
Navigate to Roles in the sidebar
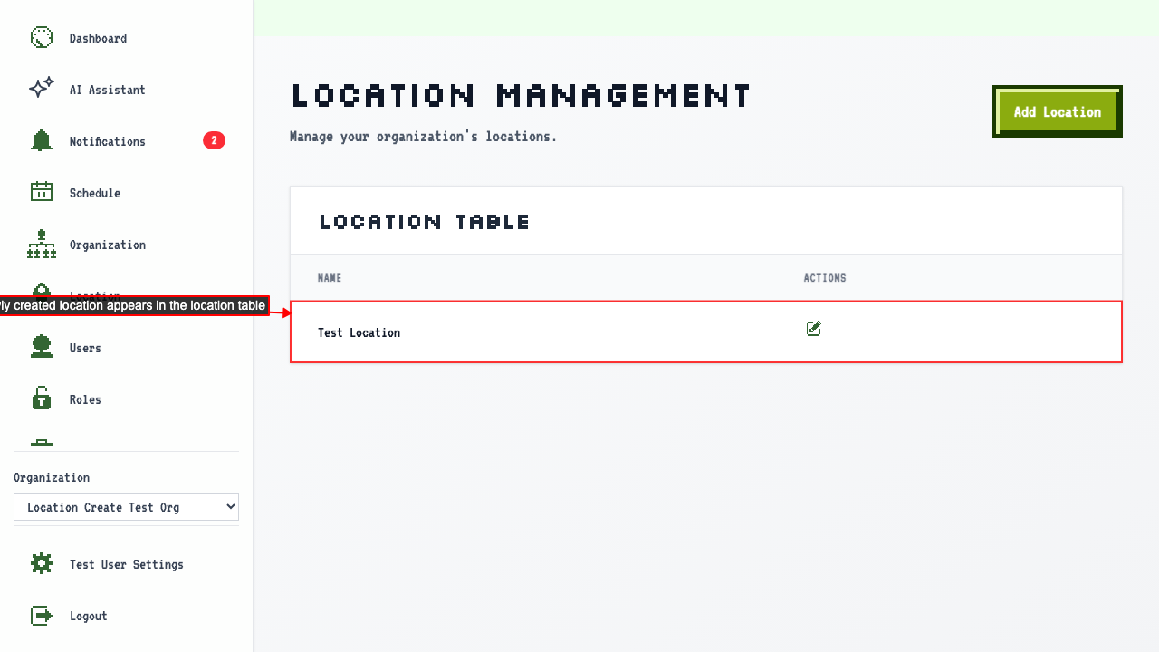(85, 399)
